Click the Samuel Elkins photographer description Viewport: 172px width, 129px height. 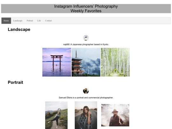click(x=86, y=98)
